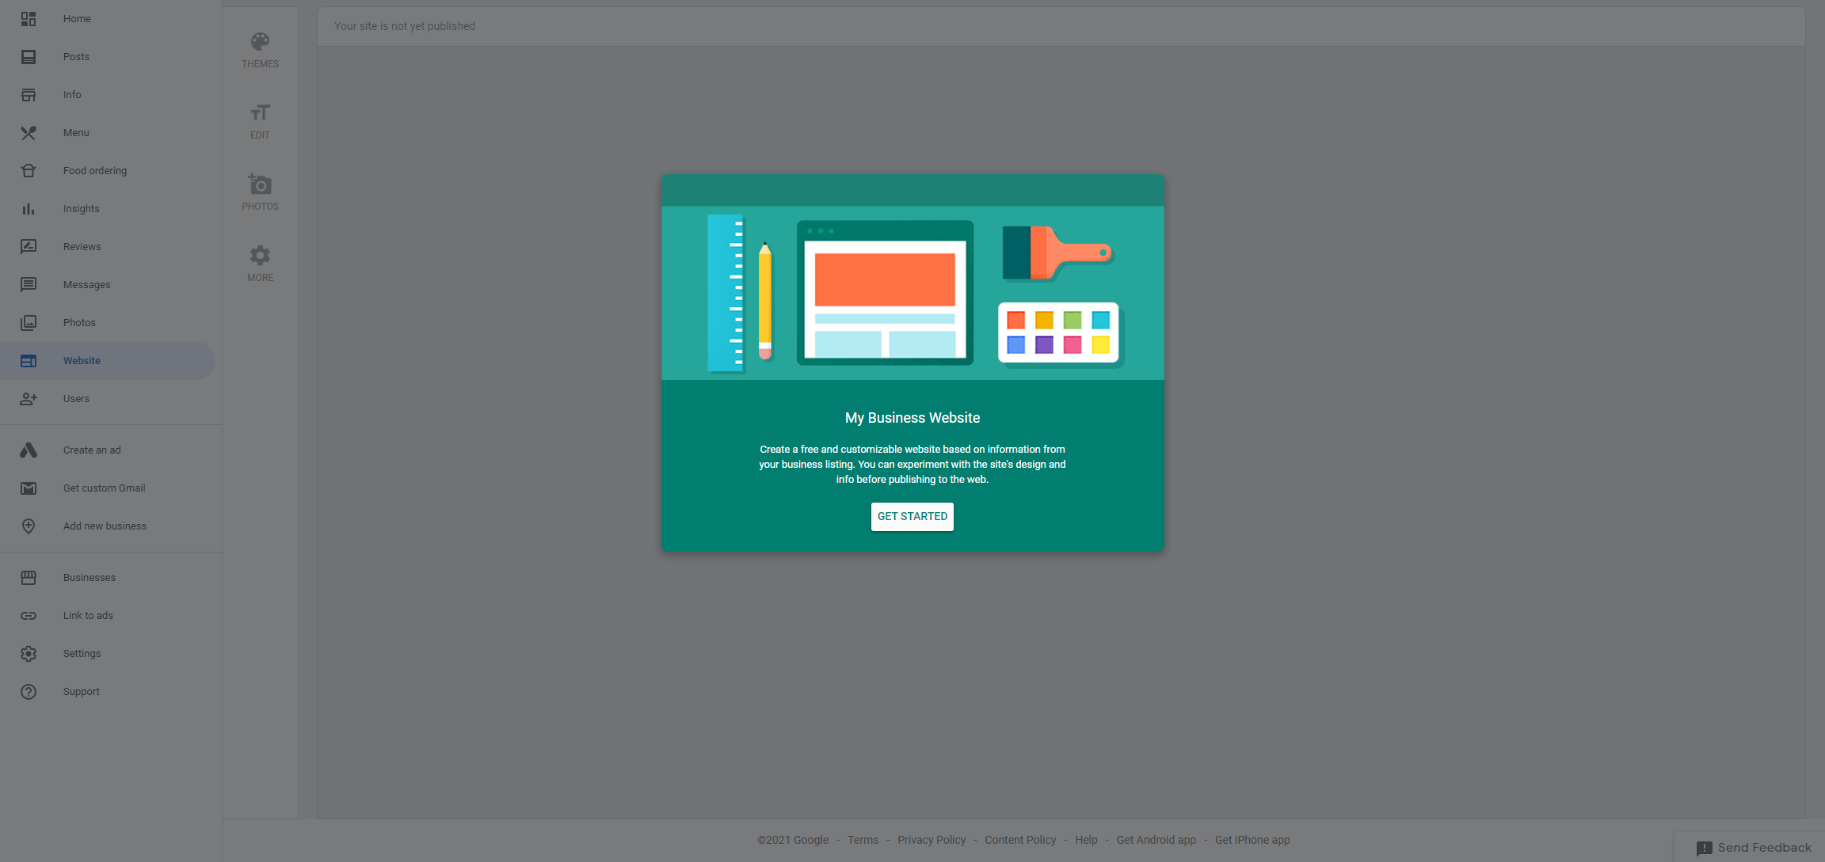1825x862 pixels.
Task: Click the Privacy Policy footer link
Action: point(932,839)
